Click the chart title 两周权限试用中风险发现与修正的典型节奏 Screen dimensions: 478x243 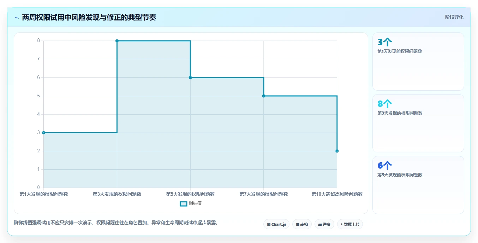pyautogui.click(x=89, y=17)
